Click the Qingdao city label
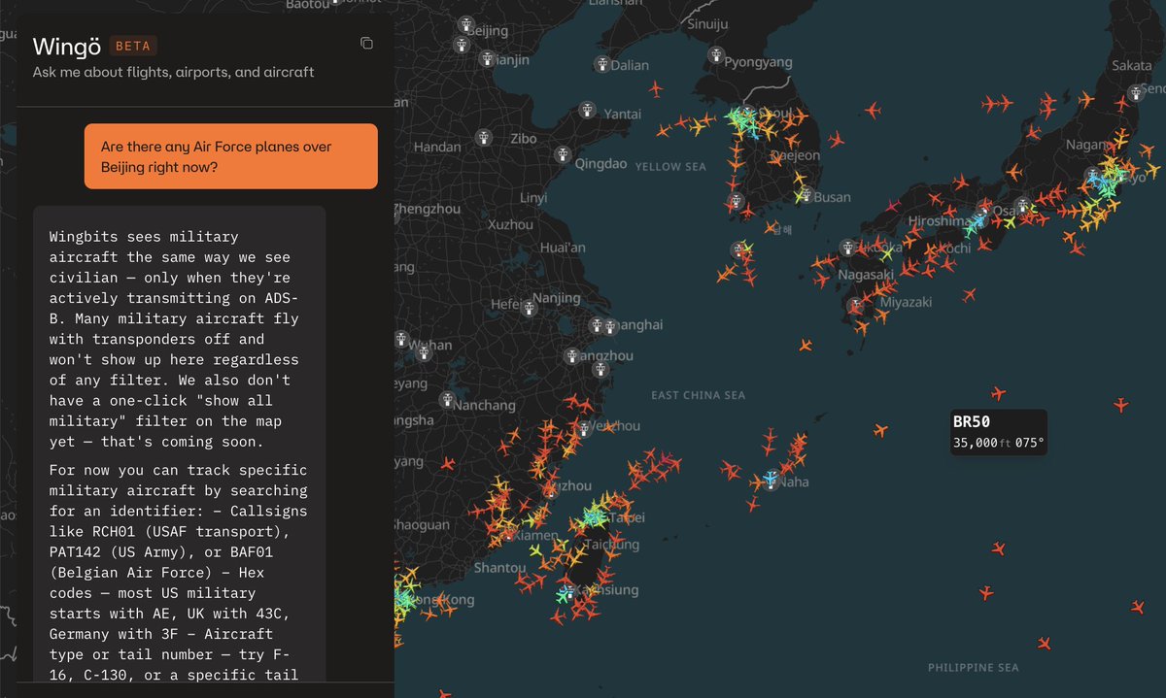The height and width of the screenshot is (698, 1166). pos(600,163)
